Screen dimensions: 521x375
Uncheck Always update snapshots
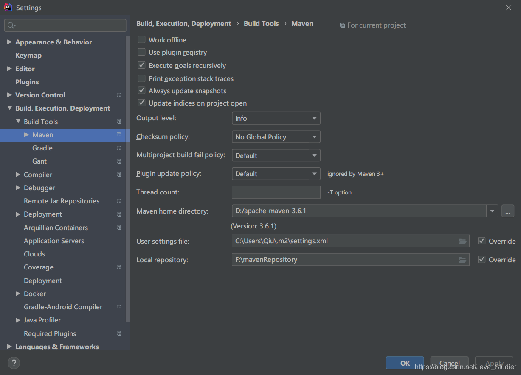coord(142,91)
